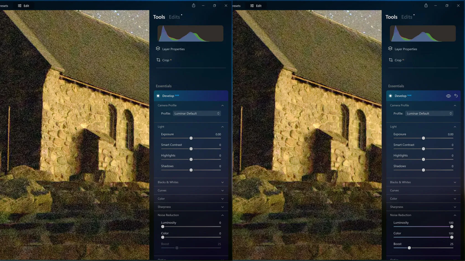Switch to the Edits tab in the left window
465x261 pixels.
(174, 17)
